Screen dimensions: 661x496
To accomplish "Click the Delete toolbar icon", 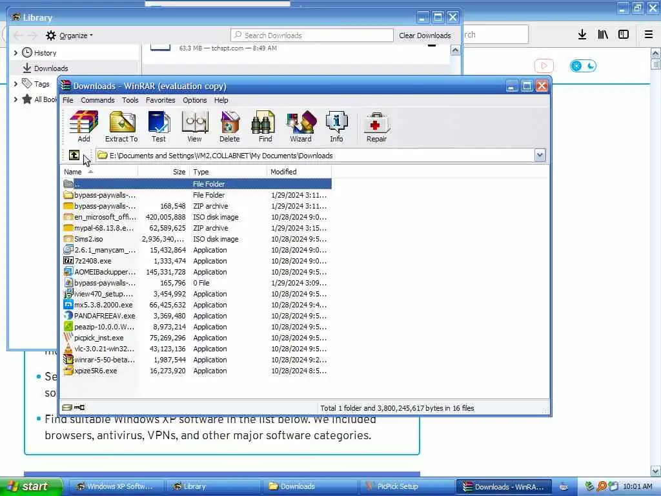I will (229, 127).
